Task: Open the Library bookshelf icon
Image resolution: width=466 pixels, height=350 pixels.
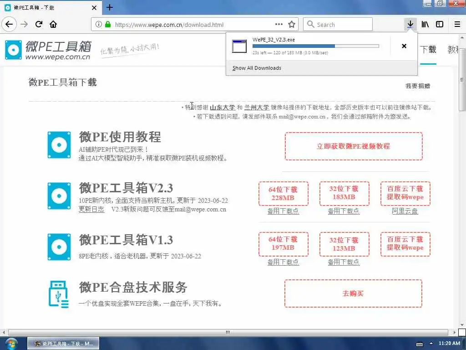Action: pyautogui.click(x=425, y=24)
